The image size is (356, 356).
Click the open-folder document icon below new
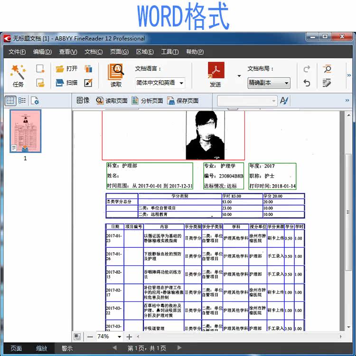click(x=40, y=83)
